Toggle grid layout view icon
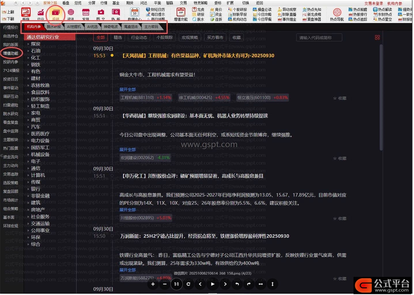This screenshot has width=414, height=295. click(x=377, y=38)
